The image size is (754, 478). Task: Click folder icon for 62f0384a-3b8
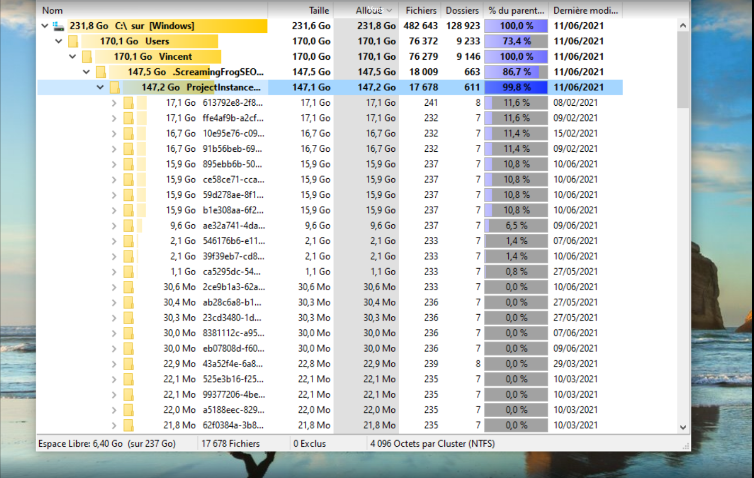(x=128, y=425)
